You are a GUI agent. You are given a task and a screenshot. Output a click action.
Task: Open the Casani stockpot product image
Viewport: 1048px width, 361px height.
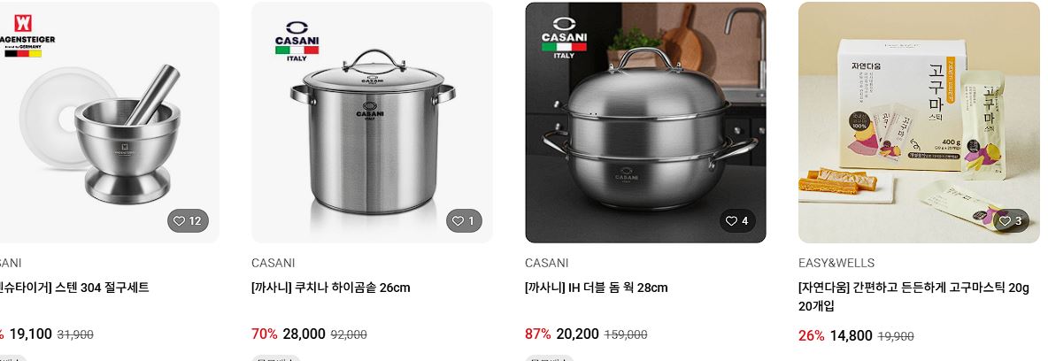pyautogui.click(x=373, y=122)
